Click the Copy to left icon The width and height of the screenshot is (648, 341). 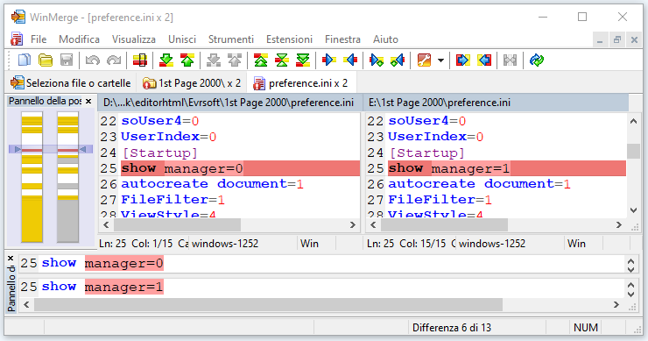pos(350,60)
